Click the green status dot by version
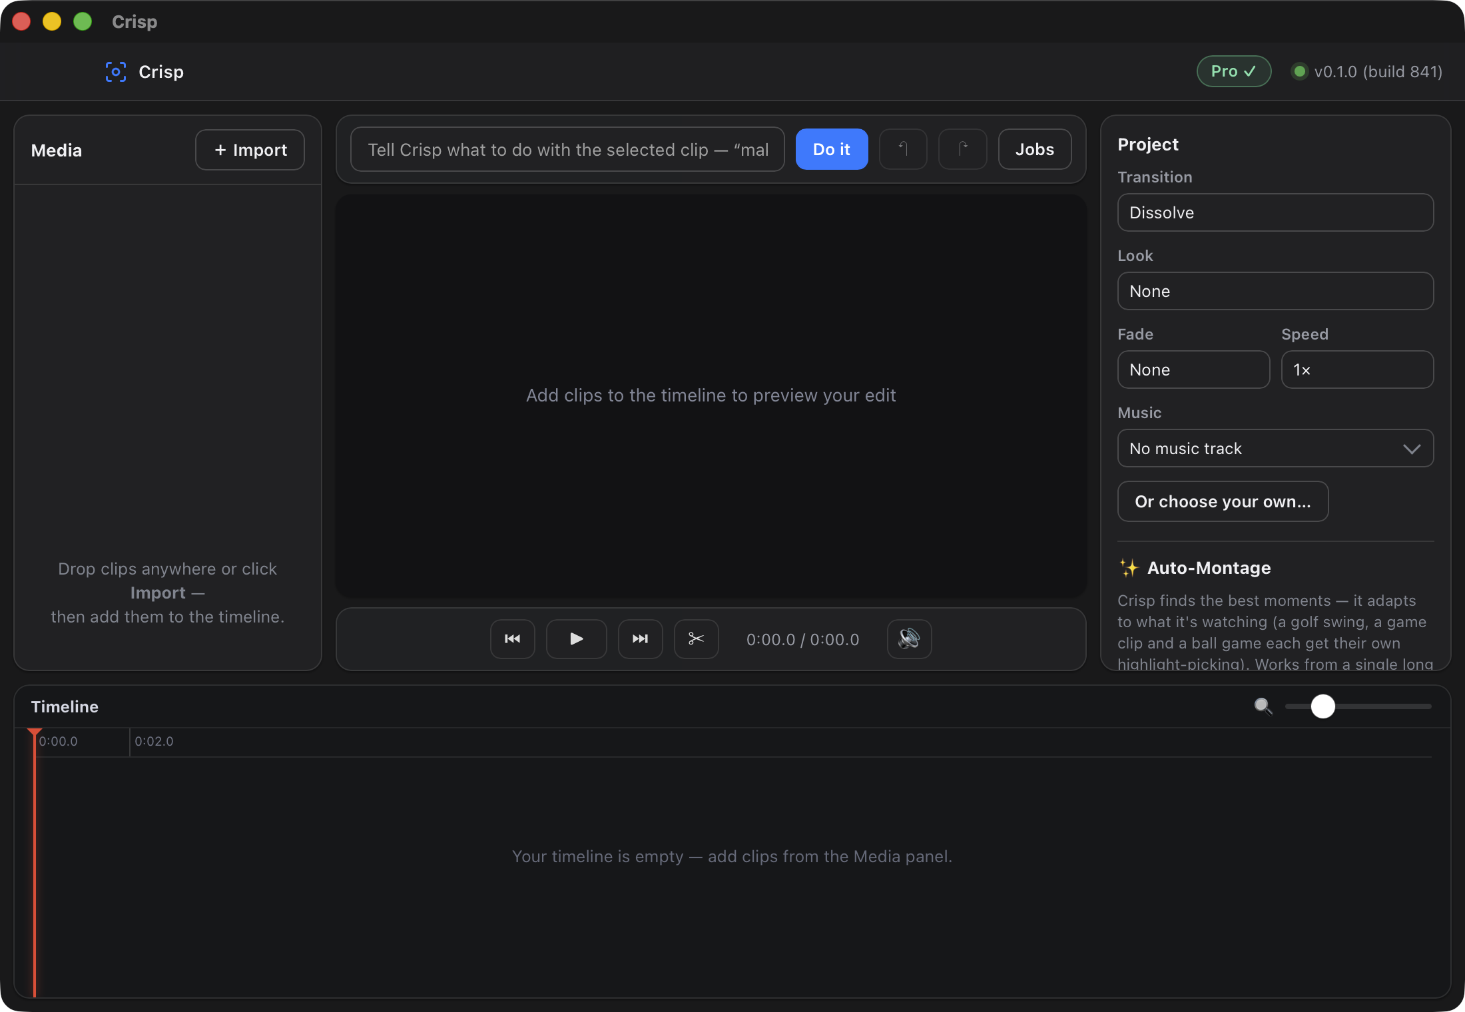The image size is (1465, 1012). (1299, 71)
